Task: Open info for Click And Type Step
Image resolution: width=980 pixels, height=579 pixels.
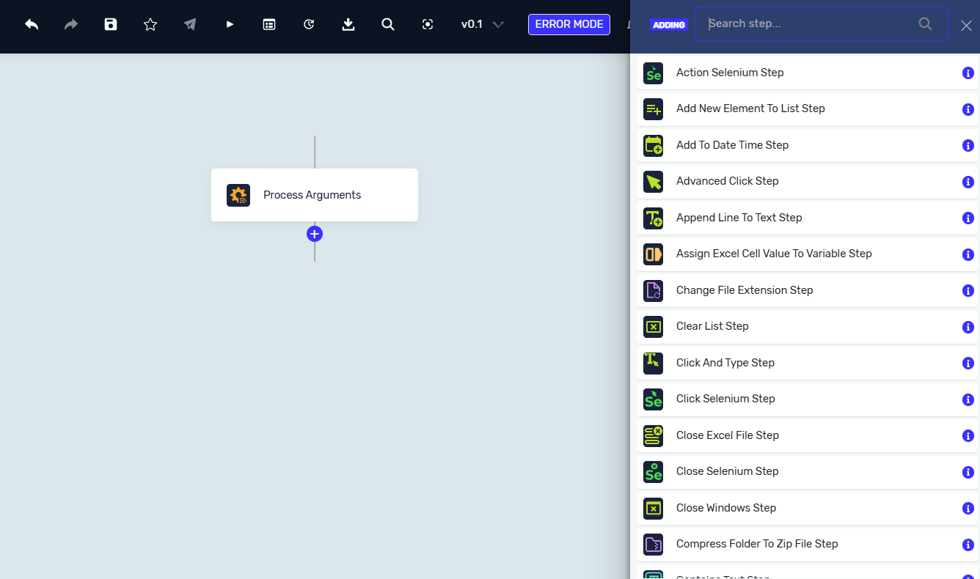Action: point(968,364)
